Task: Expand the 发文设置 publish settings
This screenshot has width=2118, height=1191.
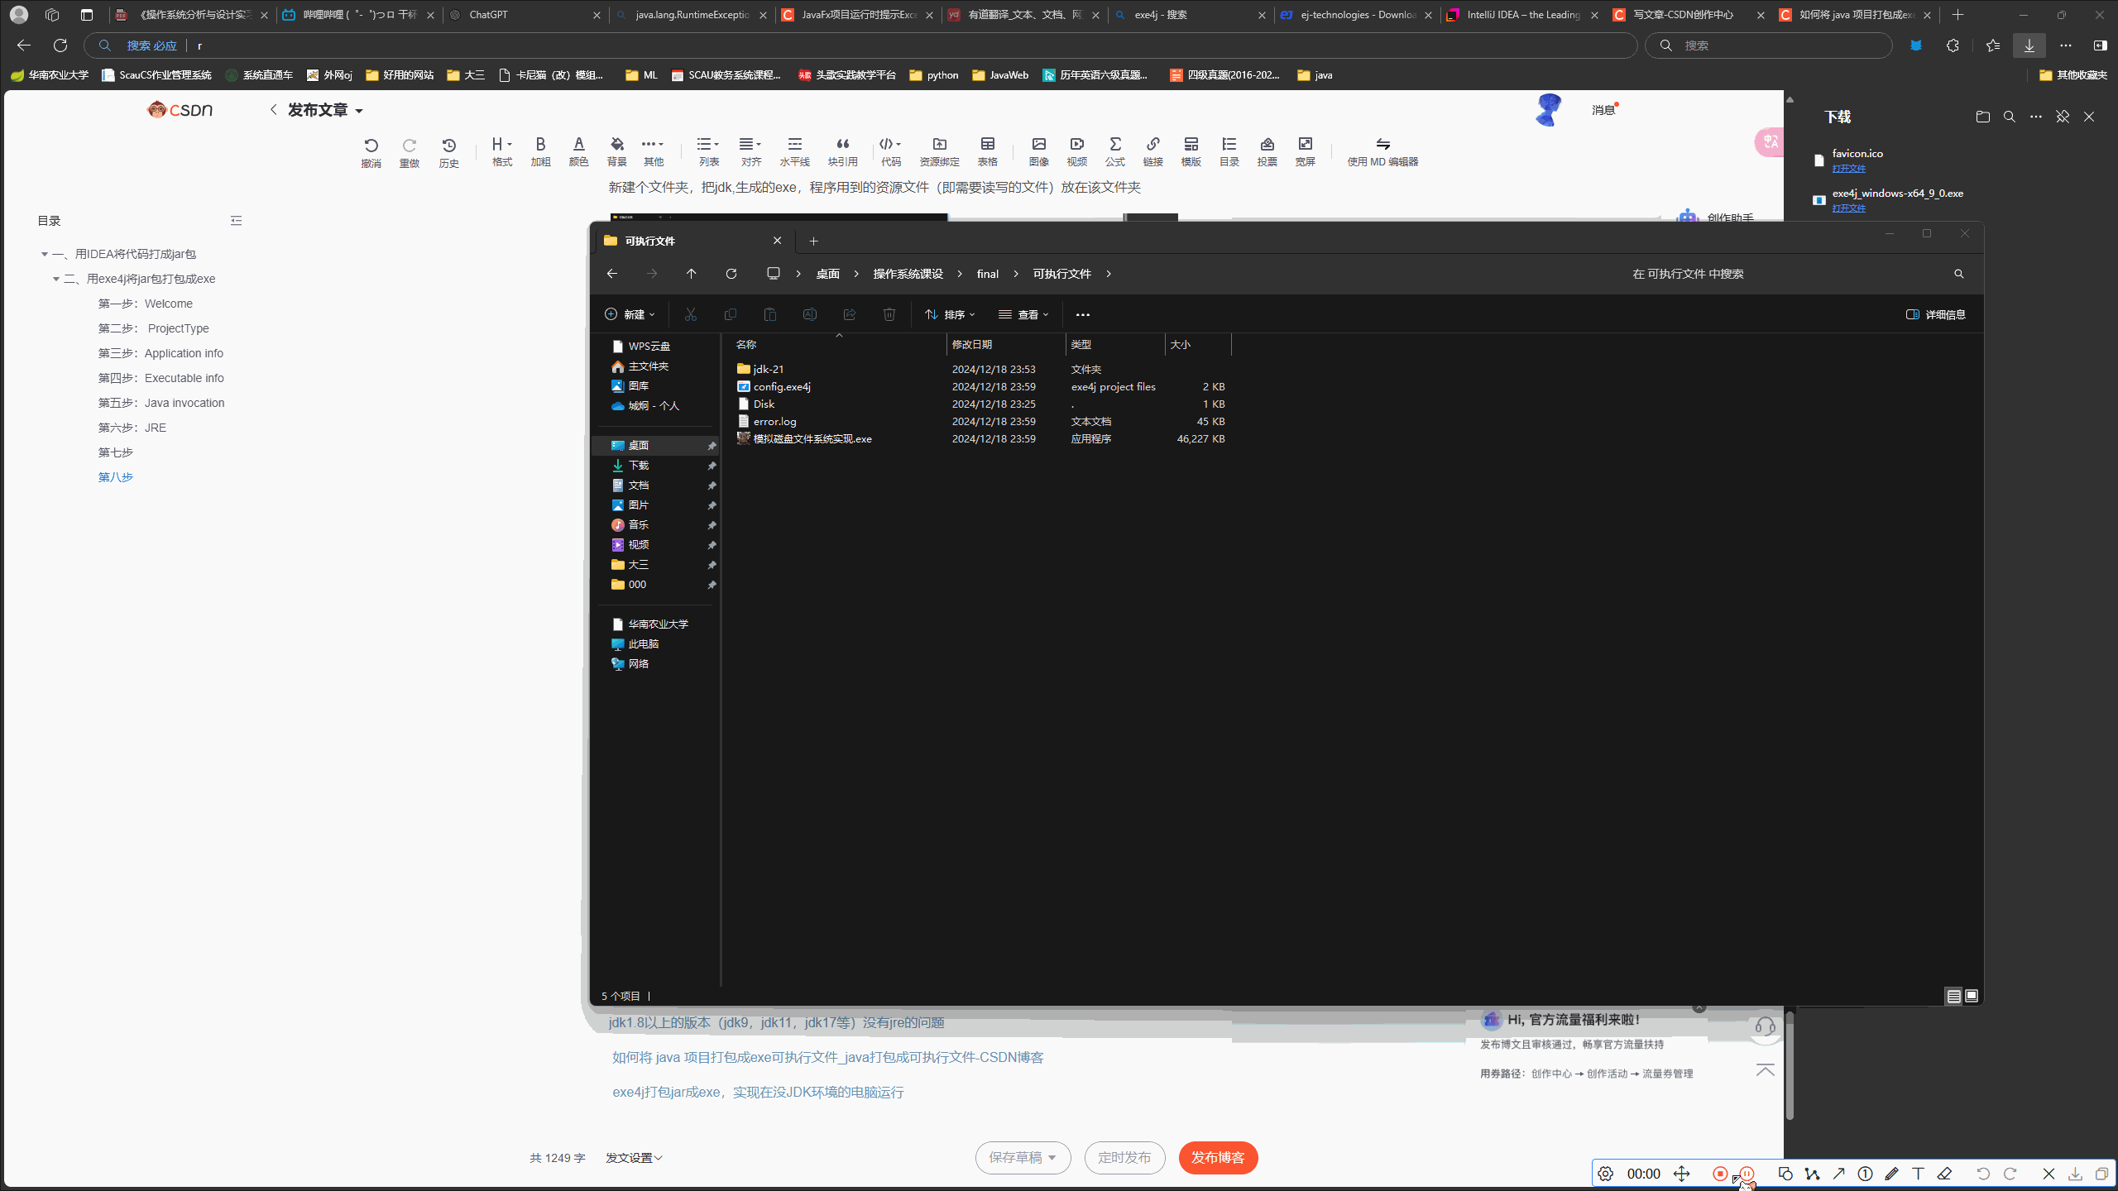Action: pyautogui.click(x=634, y=1158)
